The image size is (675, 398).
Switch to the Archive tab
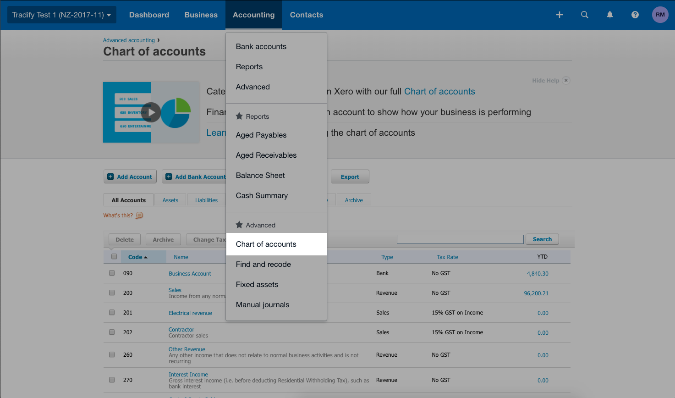pyautogui.click(x=354, y=200)
